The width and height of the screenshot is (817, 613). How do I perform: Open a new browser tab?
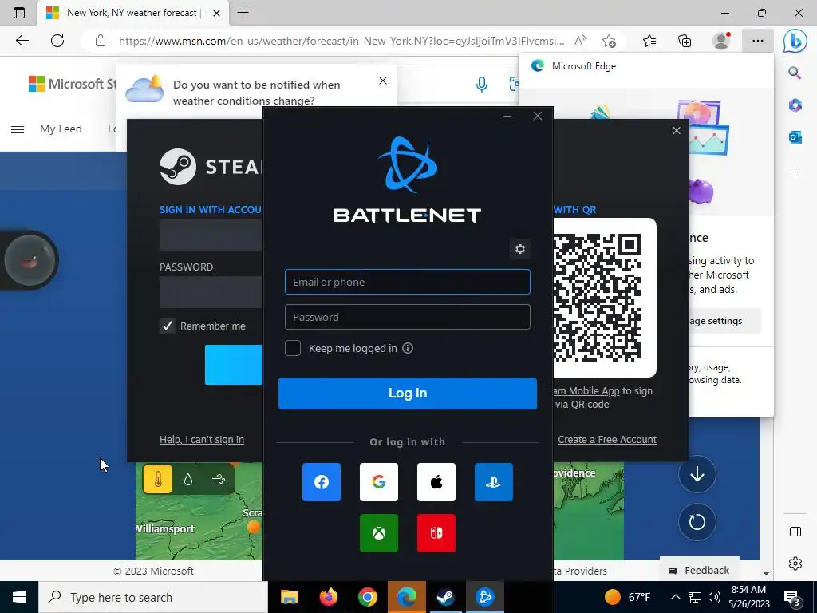(x=243, y=13)
